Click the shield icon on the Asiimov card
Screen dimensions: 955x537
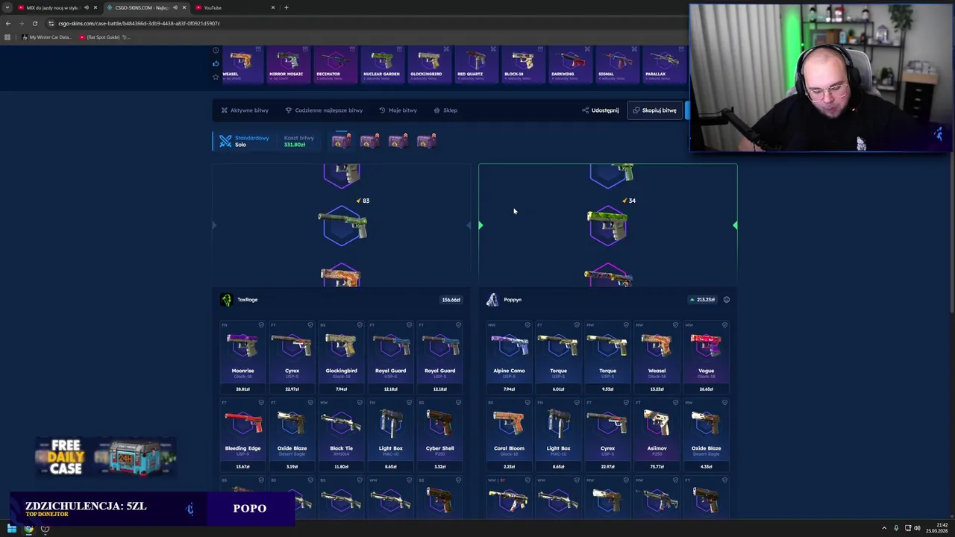pyautogui.click(x=675, y=403)
